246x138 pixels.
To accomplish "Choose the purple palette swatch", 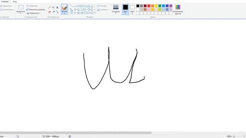I will 171,6.
